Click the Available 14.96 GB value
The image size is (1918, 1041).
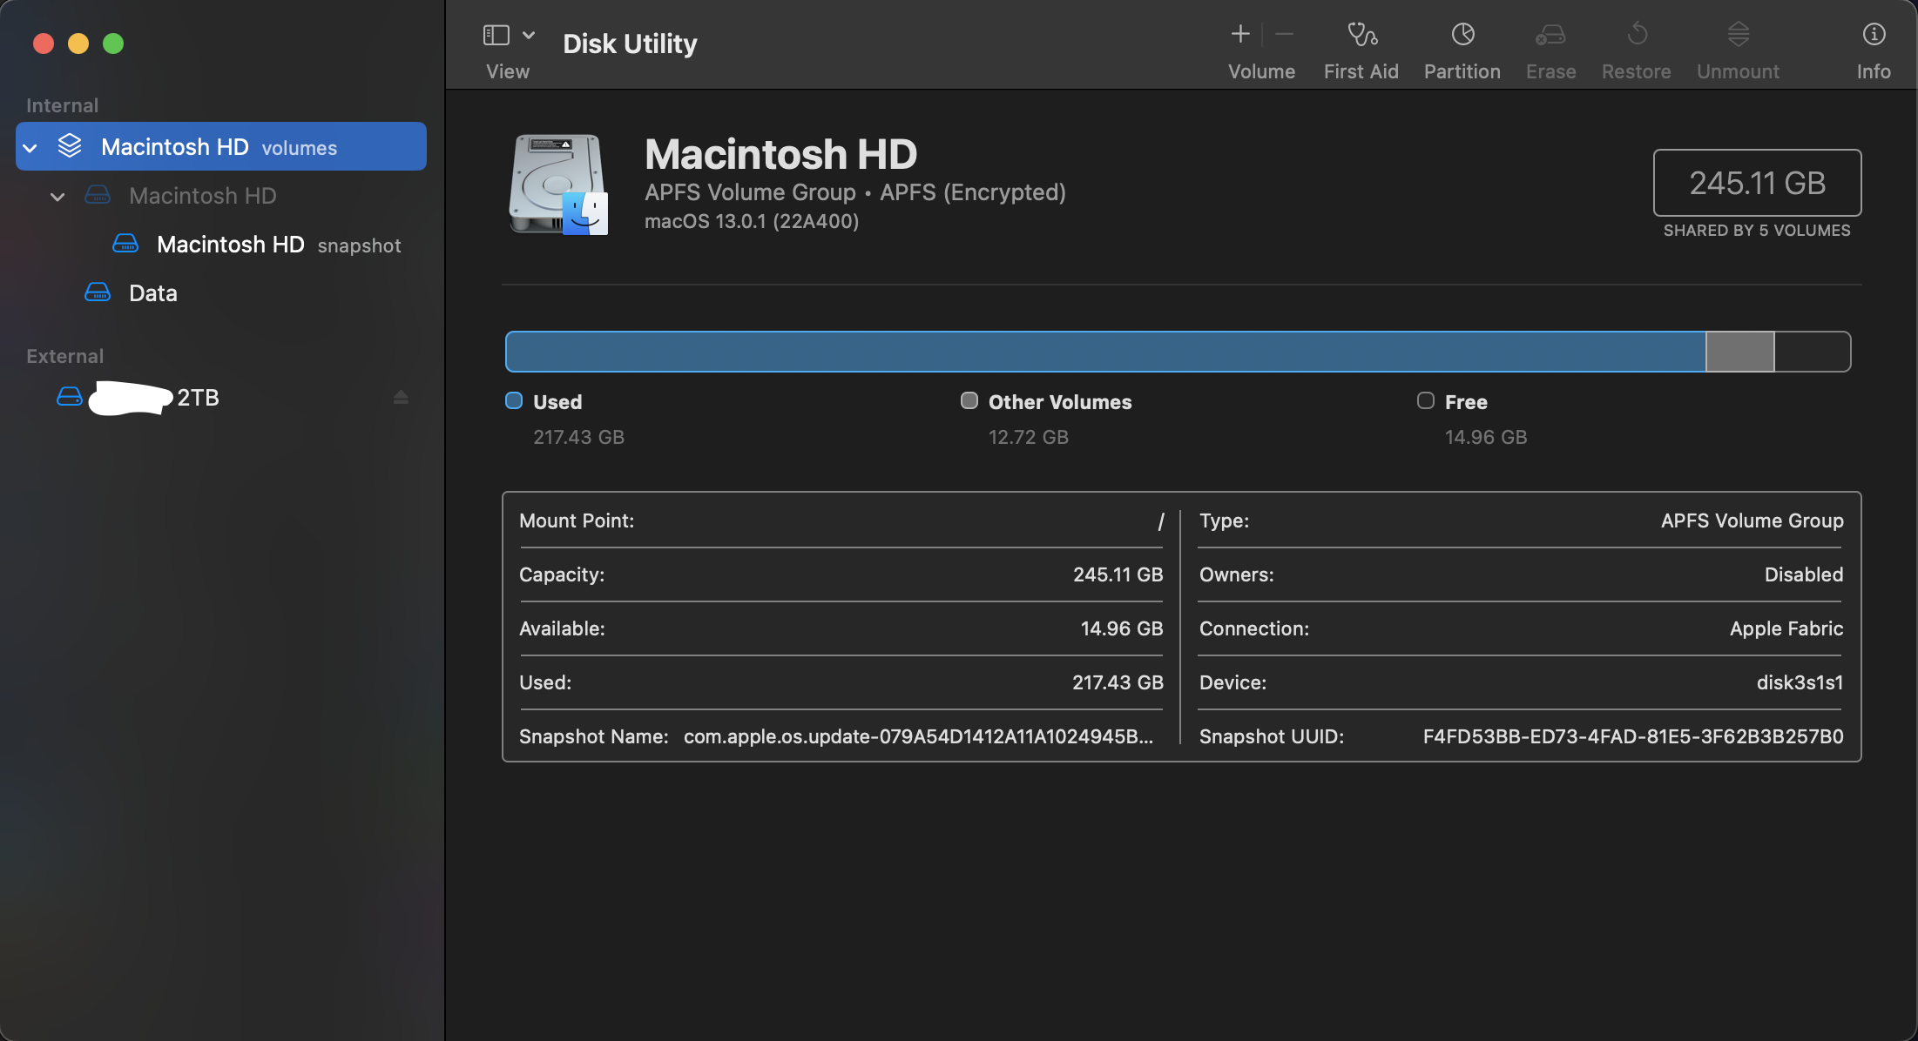pos(1122,628)
